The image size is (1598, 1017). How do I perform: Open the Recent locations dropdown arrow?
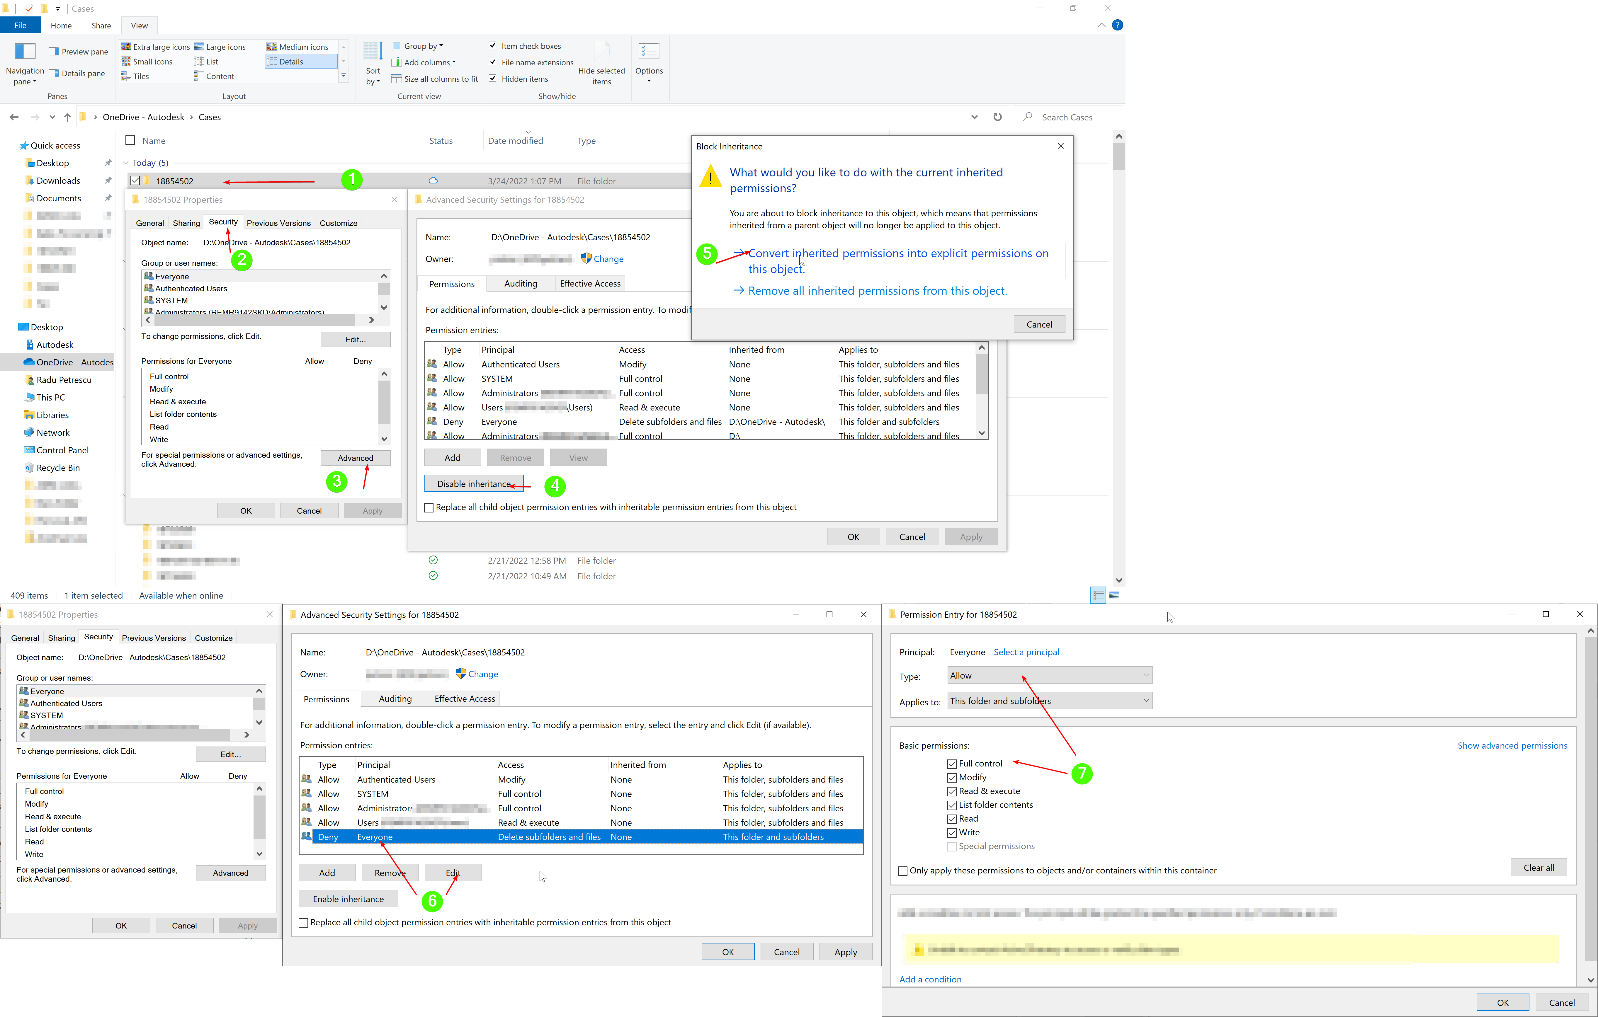coord(52,117)
